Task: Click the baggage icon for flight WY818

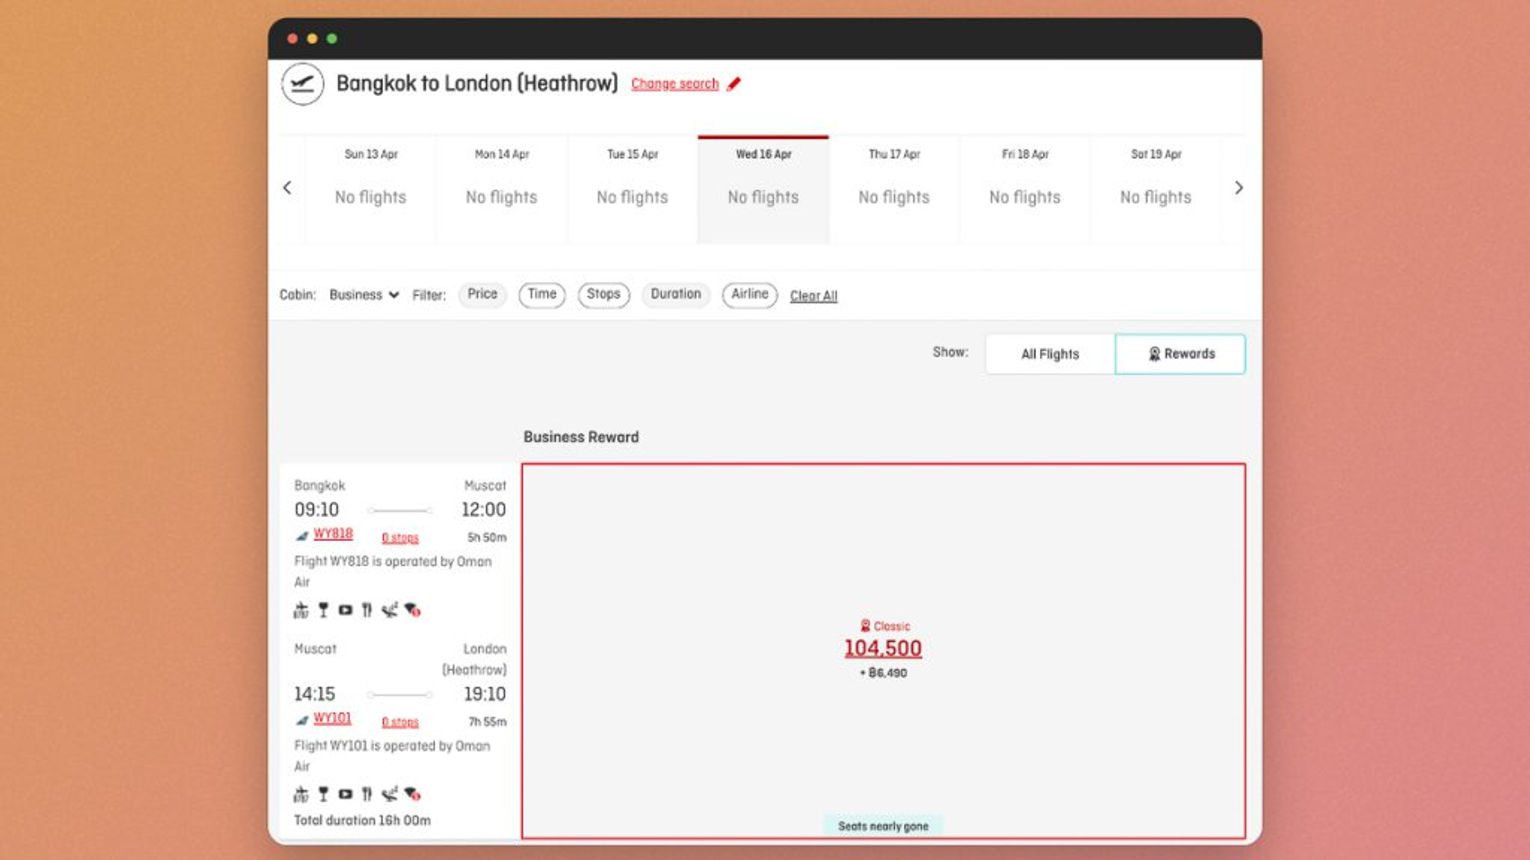Action: pos(301,610)
